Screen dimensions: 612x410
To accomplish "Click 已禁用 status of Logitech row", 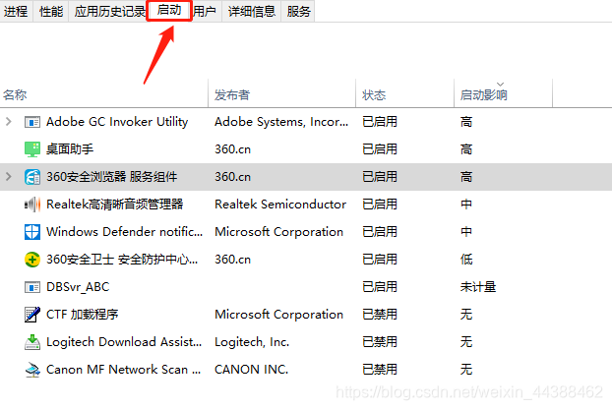I will [380, 342].
